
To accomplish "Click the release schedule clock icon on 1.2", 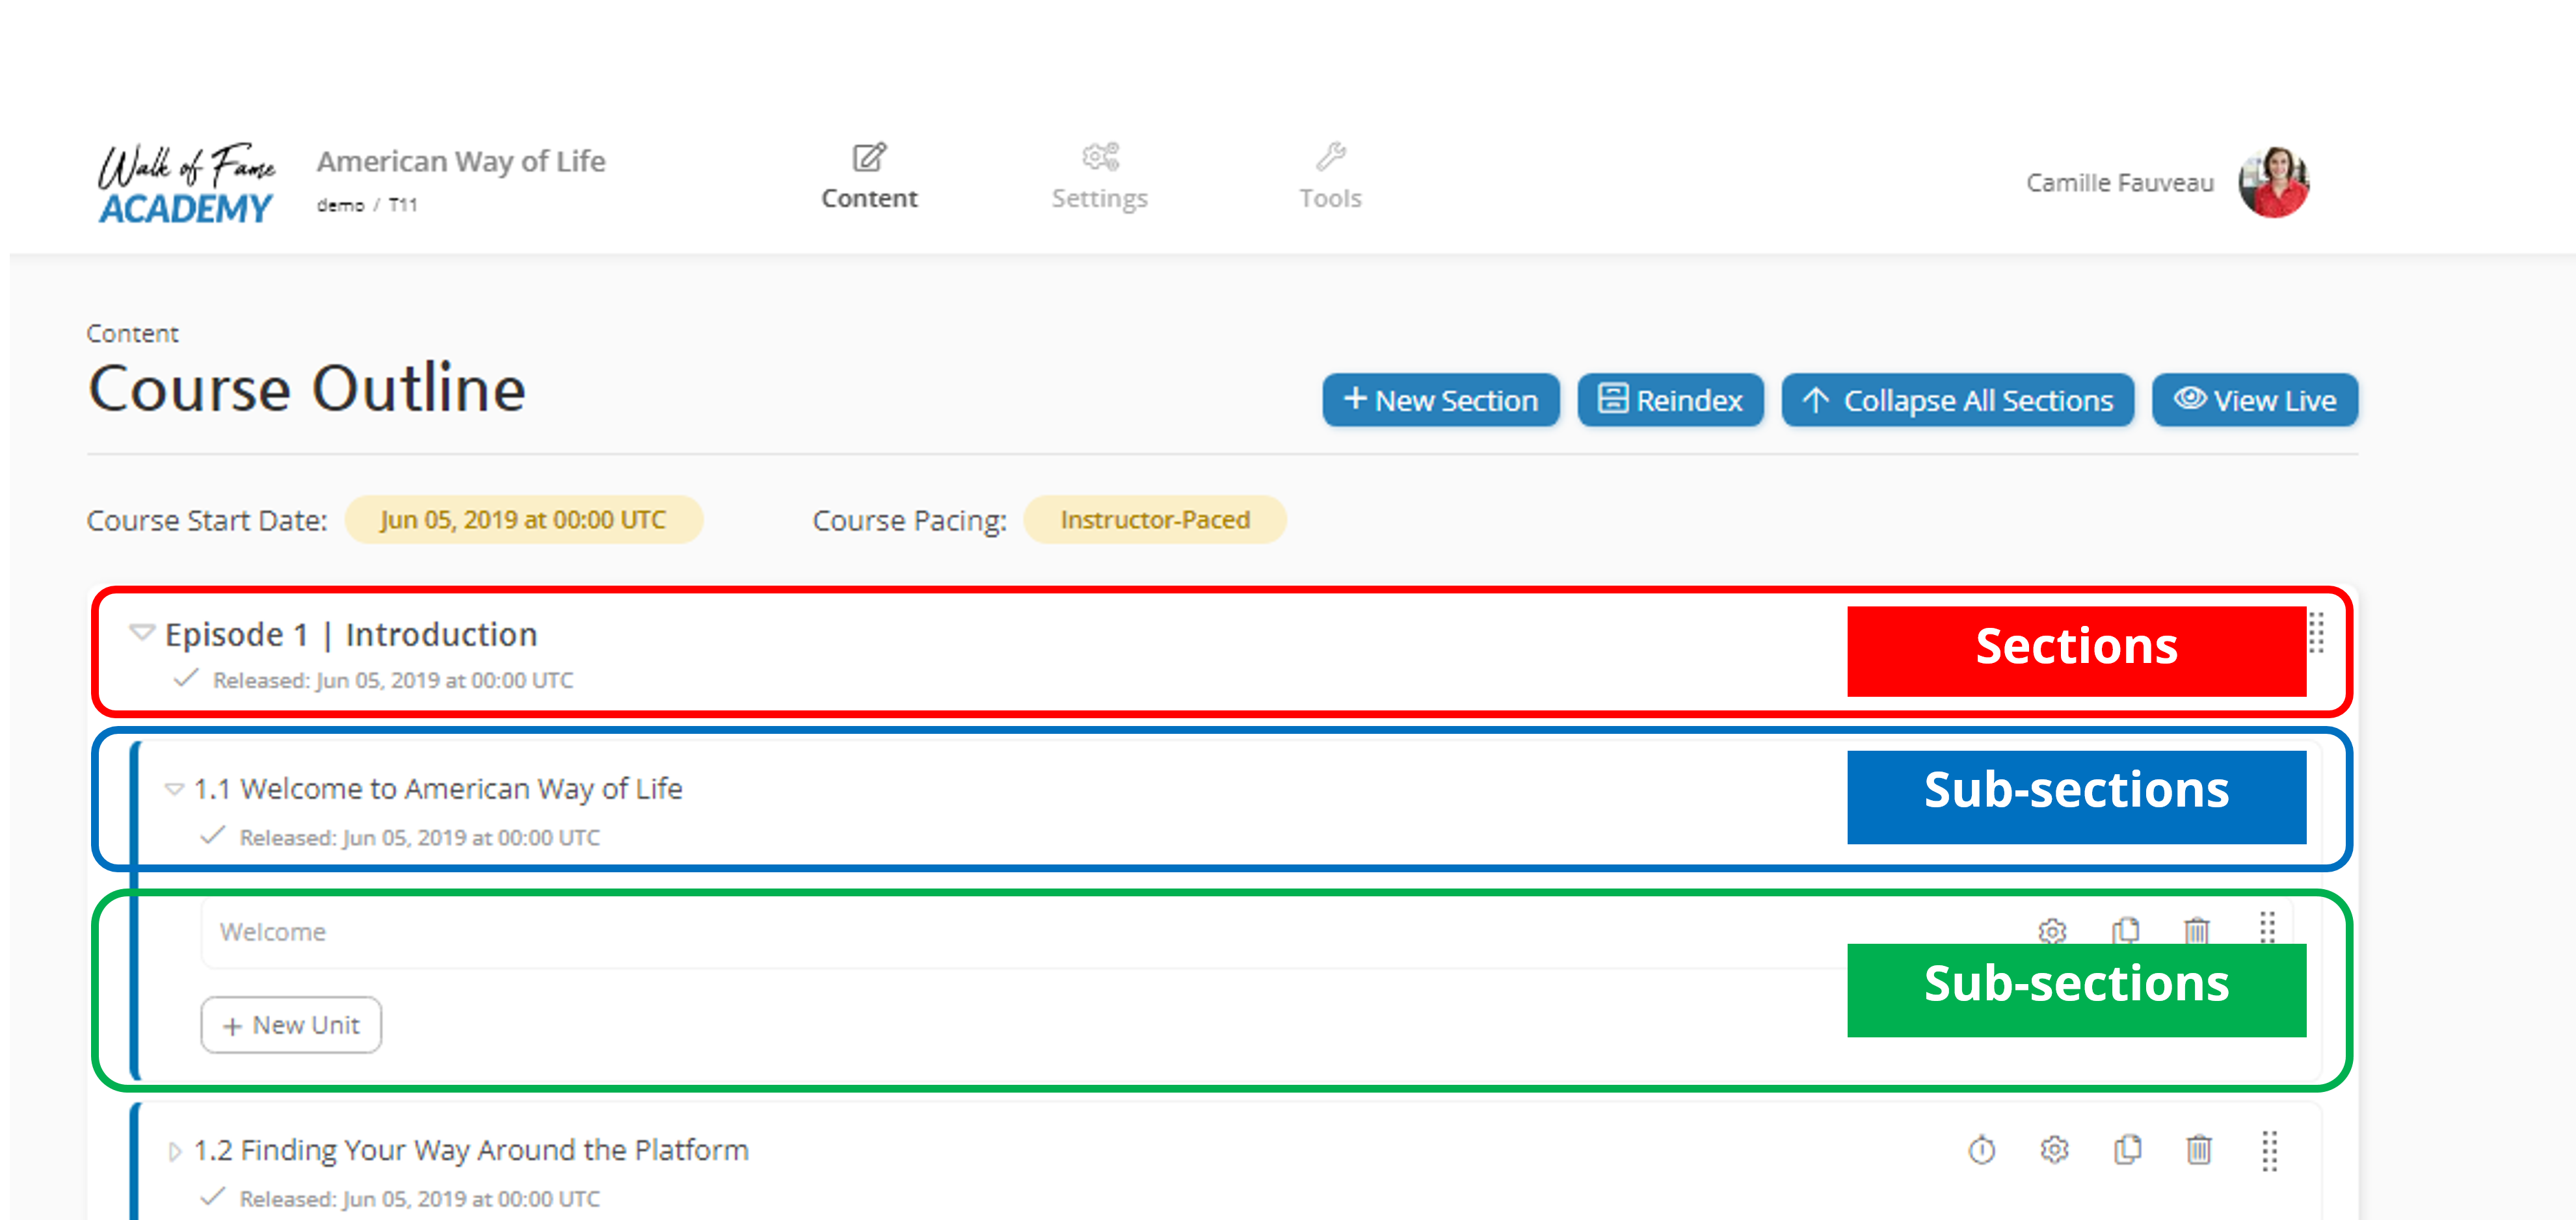I will [1982, 1149].
